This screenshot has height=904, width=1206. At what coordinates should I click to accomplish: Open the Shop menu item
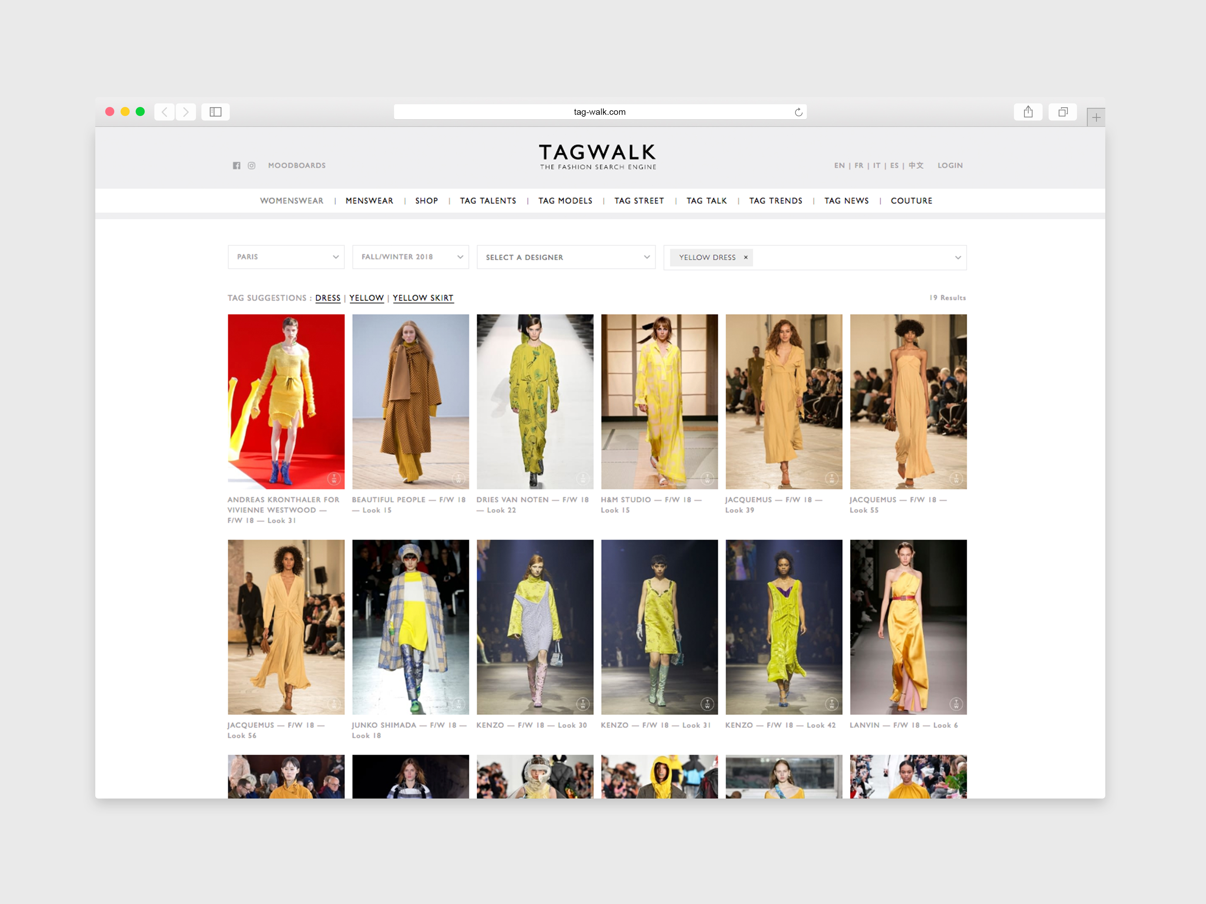coord(426,200)
